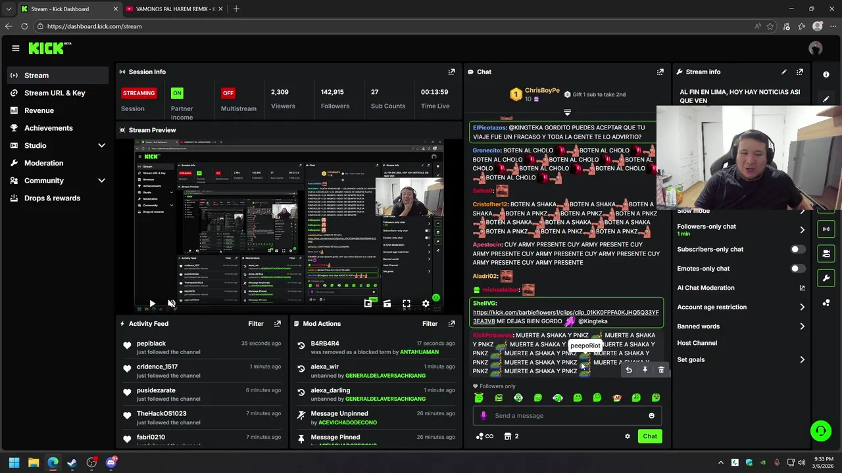Open the support headset chat bubble
842x473 pixels.
(820, 431)
